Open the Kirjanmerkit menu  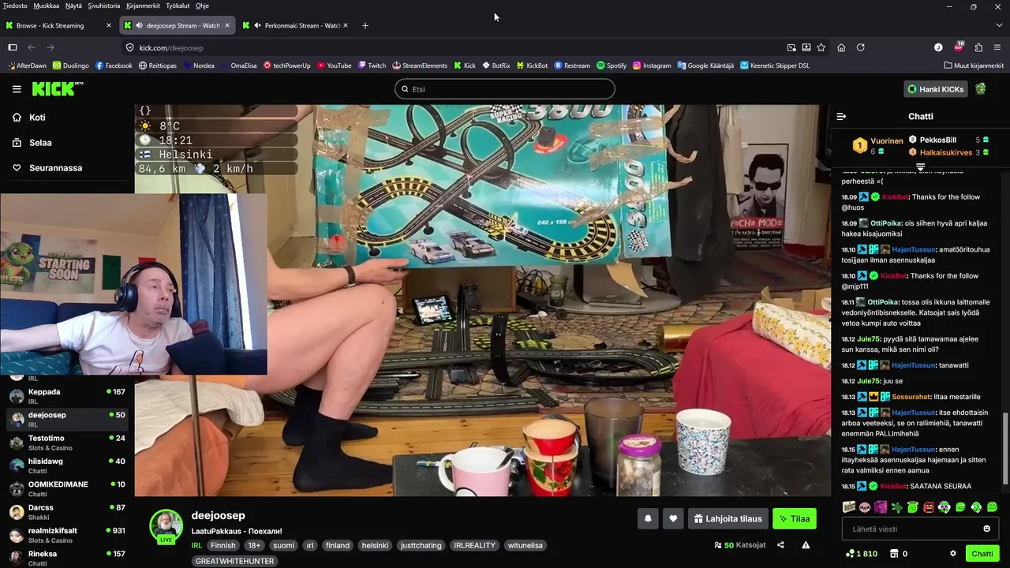pyautogui.click(x=143, y=6)
